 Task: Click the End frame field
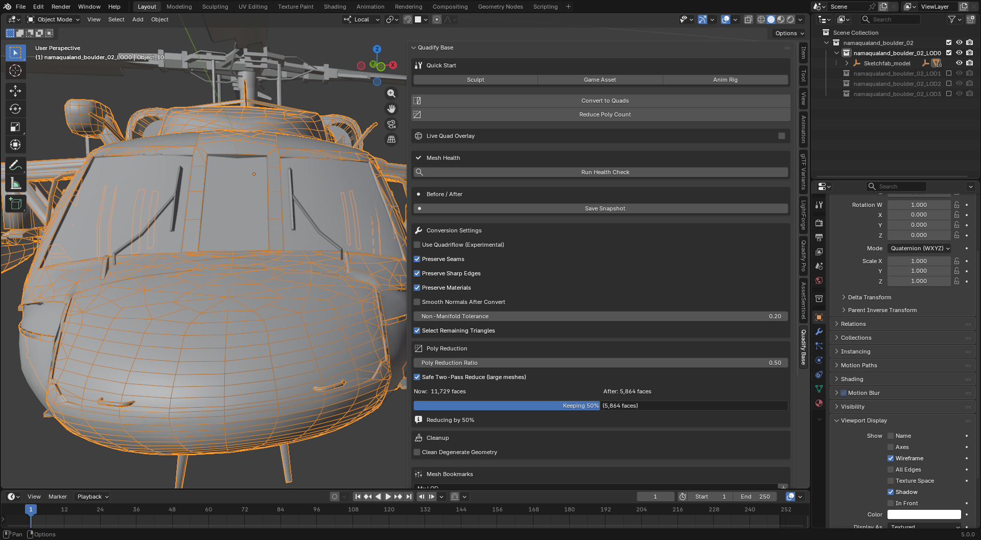755,497
